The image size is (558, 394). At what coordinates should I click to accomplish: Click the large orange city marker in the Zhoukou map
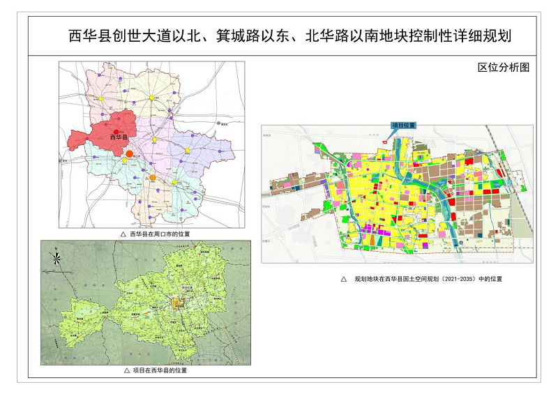[129, 153]
